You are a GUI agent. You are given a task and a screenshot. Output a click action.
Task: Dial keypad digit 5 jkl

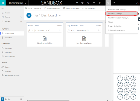[x=127, y=84]
